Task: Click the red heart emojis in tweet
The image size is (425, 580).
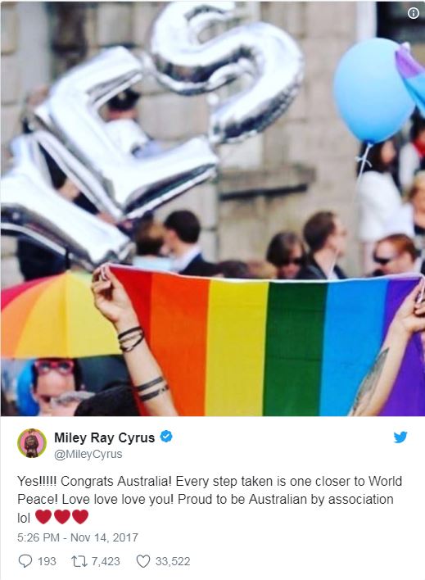Action: [61, 517]
